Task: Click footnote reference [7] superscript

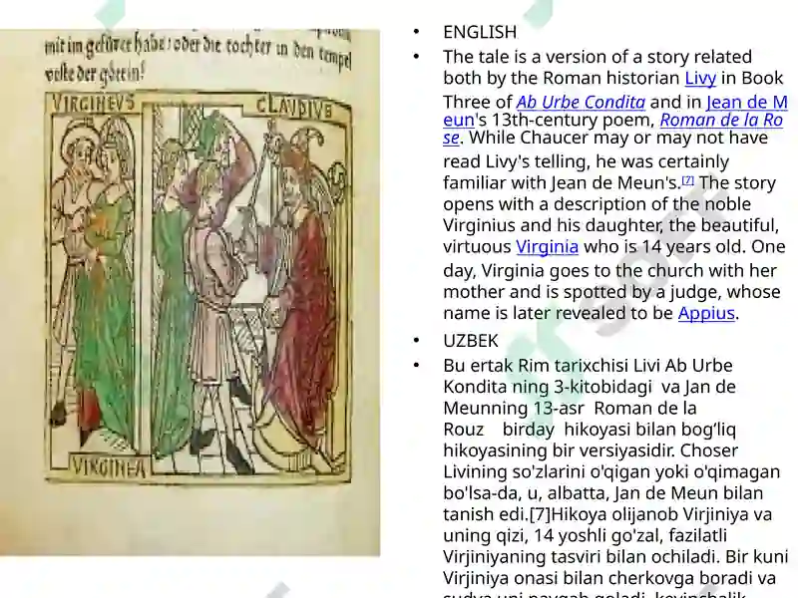Action: coord(687,179)
